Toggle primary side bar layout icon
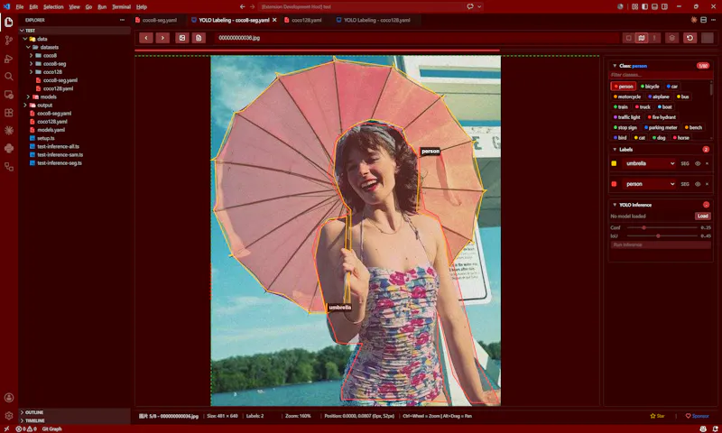 tap(644, 6)
